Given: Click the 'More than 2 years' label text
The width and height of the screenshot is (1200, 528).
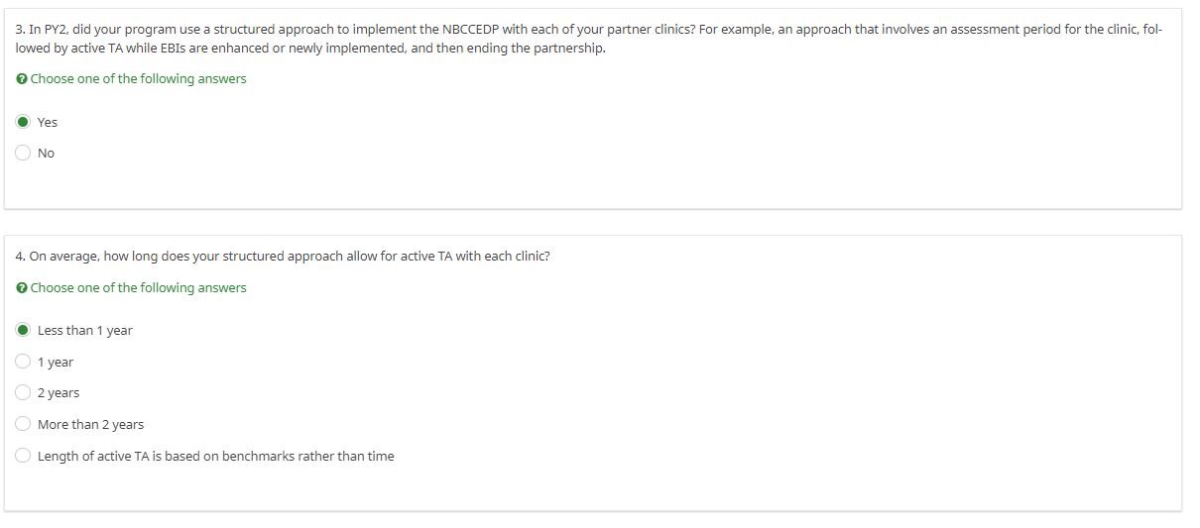Looking at the screenshot, I should (x=90, y=424).
